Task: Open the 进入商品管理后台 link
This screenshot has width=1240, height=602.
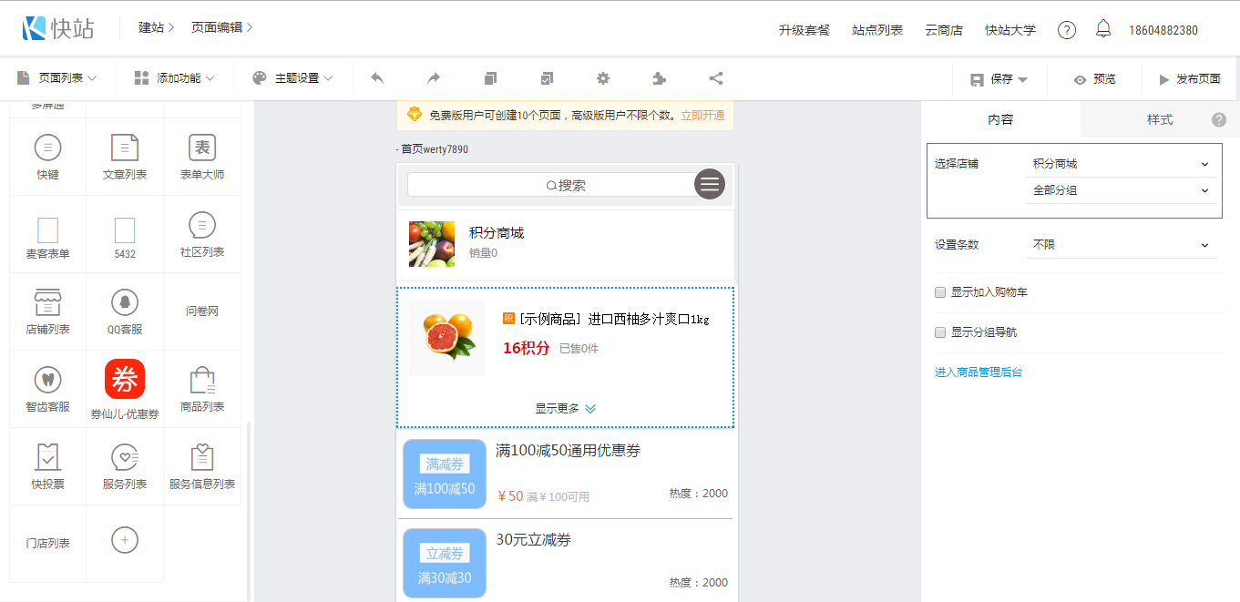Action: coord(979,372)
